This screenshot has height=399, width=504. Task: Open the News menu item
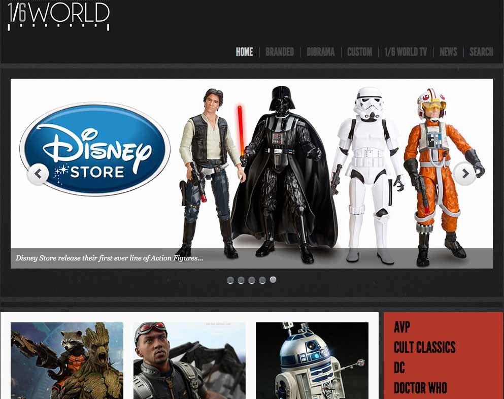448,52
